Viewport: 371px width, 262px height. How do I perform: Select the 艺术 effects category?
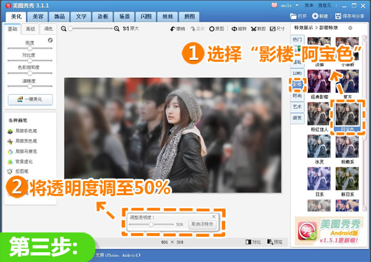(297, 107)
